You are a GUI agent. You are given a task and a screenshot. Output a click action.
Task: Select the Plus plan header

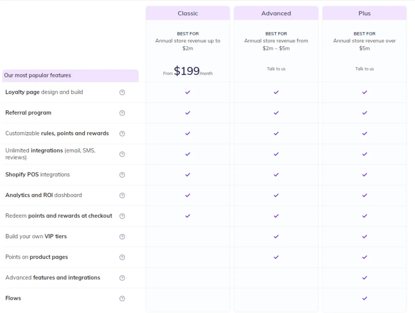point(364,13)
